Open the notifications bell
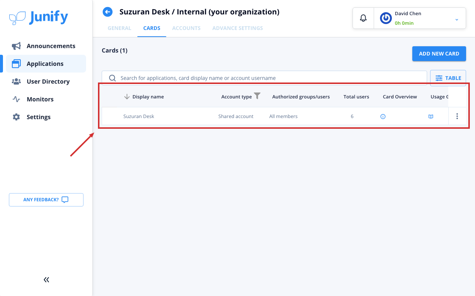The width and height of the screenshot is (475, 296). tap(363, 18)
